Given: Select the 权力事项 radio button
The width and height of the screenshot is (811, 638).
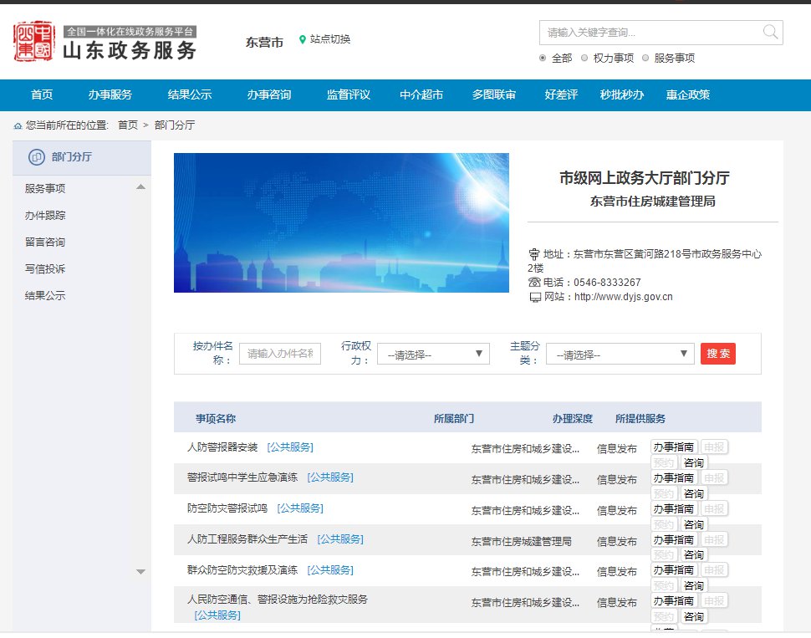Looking at the screenshot, I should tap(584, 59).
